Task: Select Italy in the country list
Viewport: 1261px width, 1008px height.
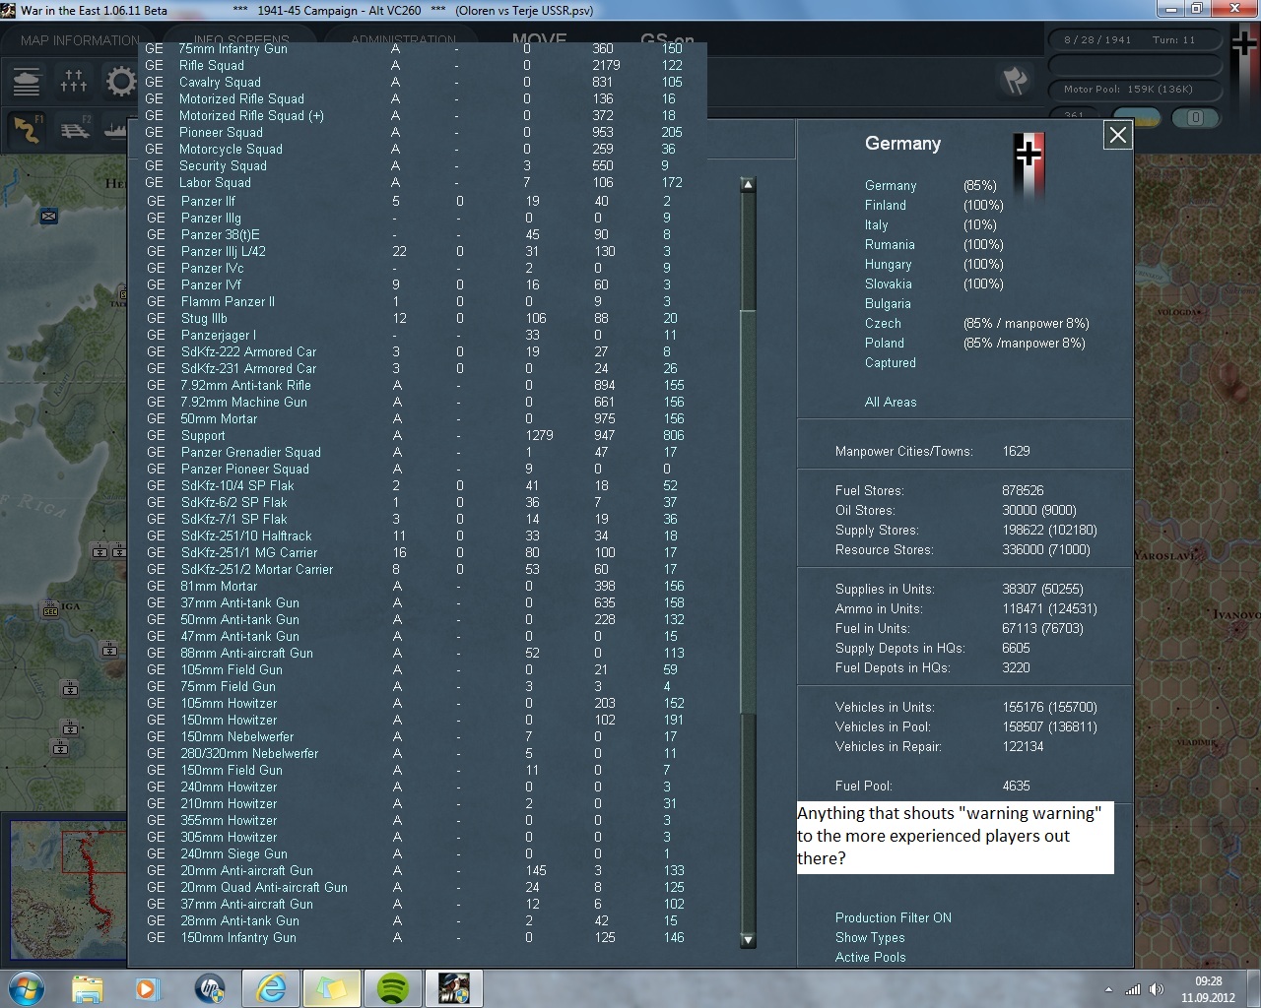Action: pyautogui.click(x=876, y=224)
